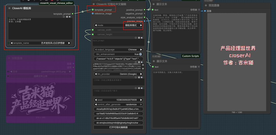Click the grid icon beside 字符串 in lower 展示文本 node

(x=199, y=67)
